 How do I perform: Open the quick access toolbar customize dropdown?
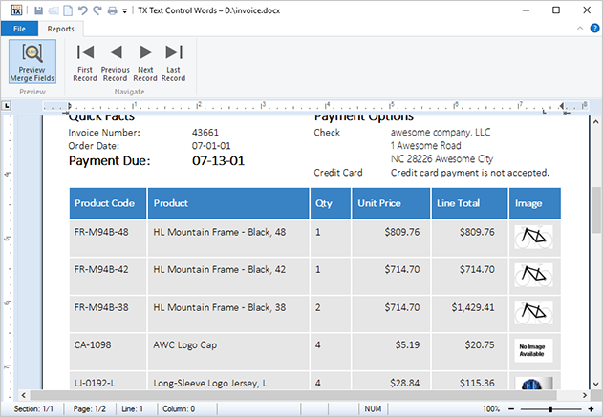tap(124, 11)
